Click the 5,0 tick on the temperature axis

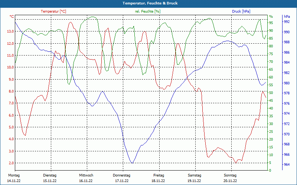click(x=11, y=127)
